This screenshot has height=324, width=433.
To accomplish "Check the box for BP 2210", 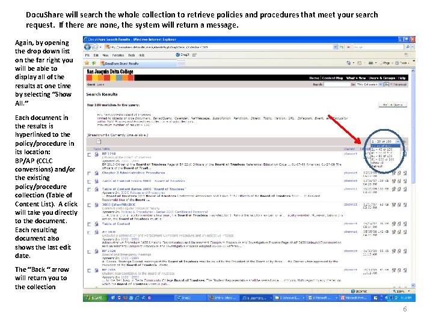I will tap(89, 155).
